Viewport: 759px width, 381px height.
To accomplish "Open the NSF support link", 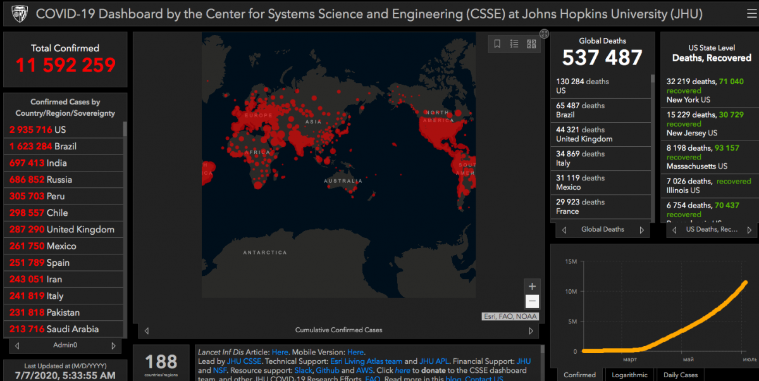I will click(x=221, y=370).
